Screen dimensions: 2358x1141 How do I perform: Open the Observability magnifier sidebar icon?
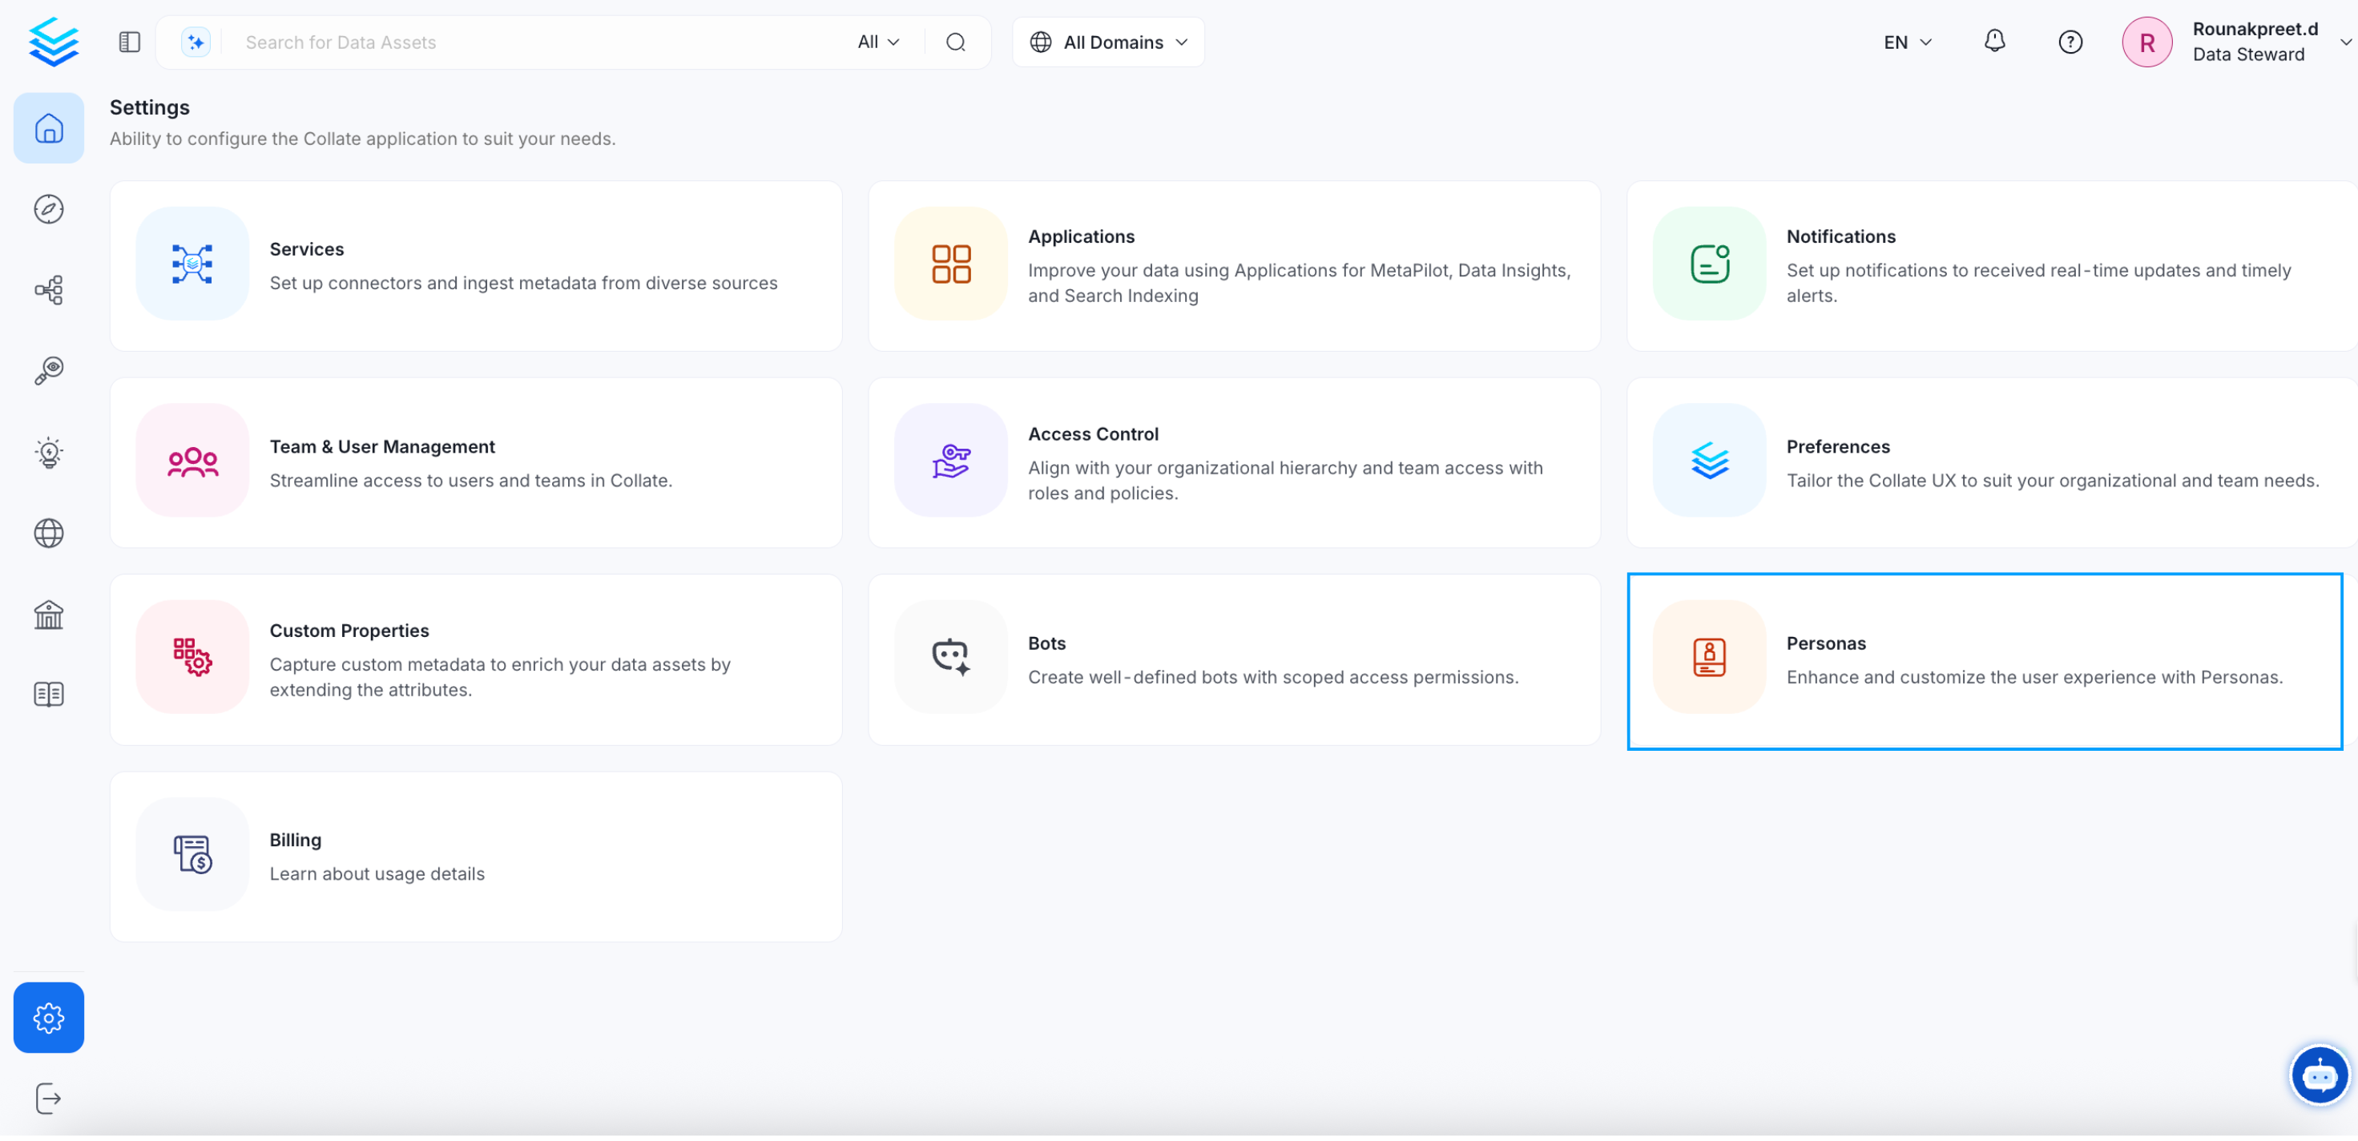click(49, 372)
